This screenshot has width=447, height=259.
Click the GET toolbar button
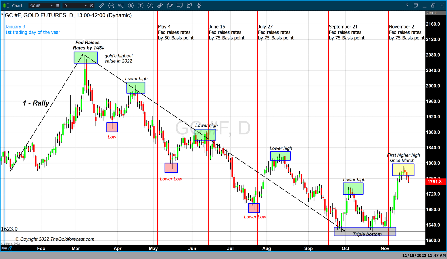coord(121,5)
